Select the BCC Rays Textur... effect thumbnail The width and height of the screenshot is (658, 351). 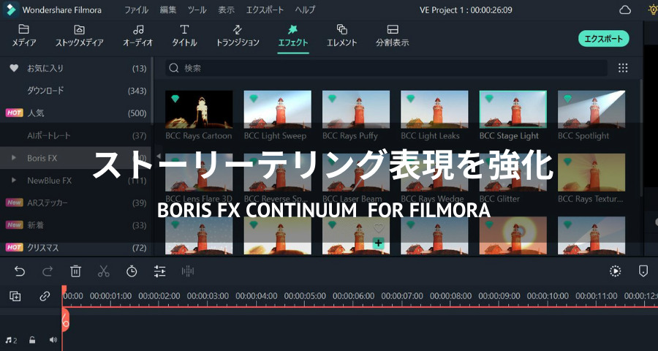tap(591, 172)
